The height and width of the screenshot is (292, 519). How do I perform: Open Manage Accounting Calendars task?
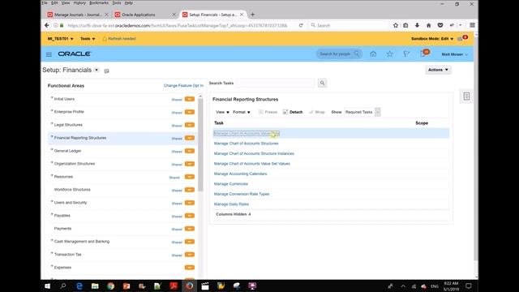pos(240,174)
